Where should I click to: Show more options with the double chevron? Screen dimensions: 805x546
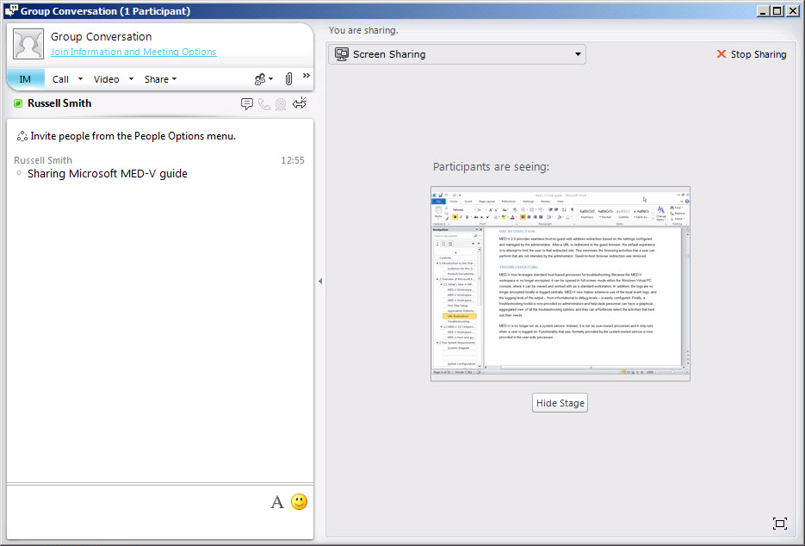306,76
